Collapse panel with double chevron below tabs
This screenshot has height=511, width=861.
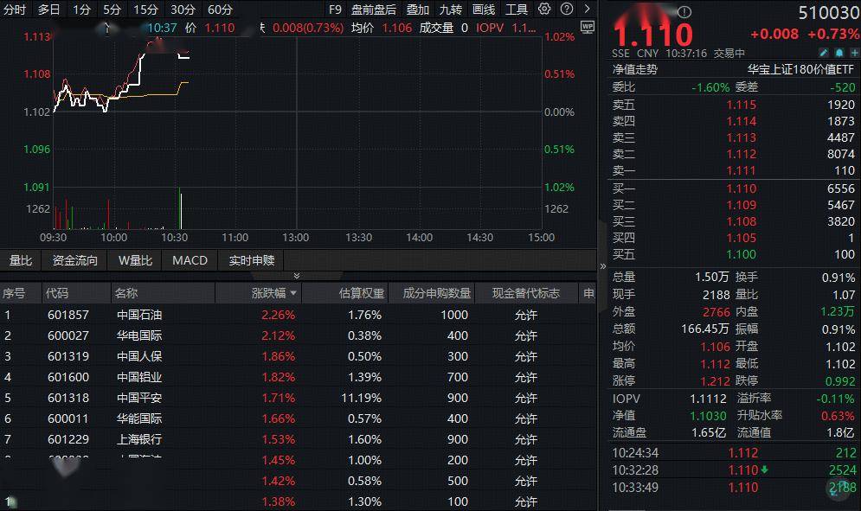click(x=297, y=276)
